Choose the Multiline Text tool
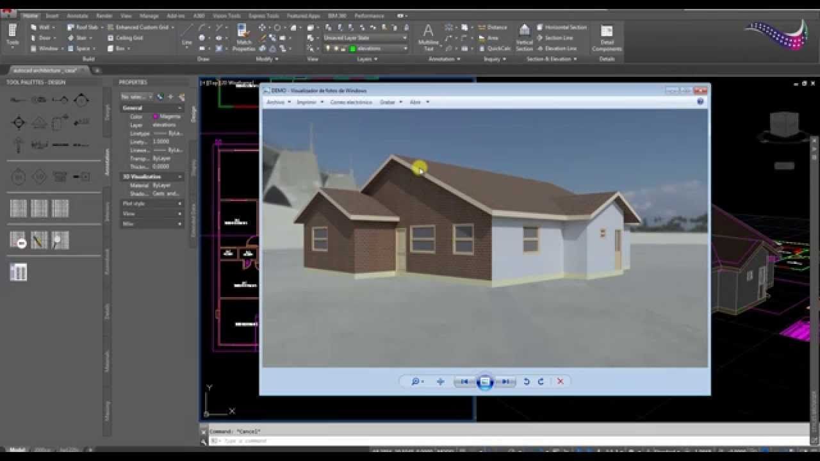 point(428,37)
